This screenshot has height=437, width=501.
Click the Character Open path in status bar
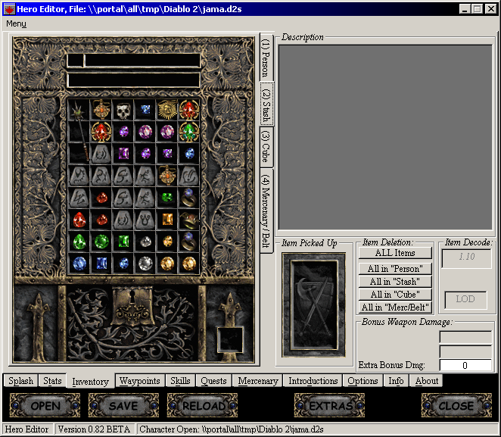coord(232,429)
